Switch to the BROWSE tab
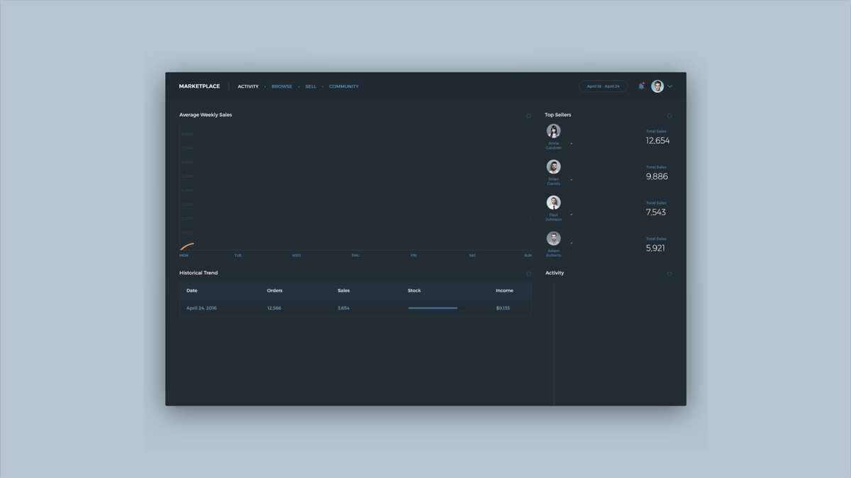 (282, 86)
